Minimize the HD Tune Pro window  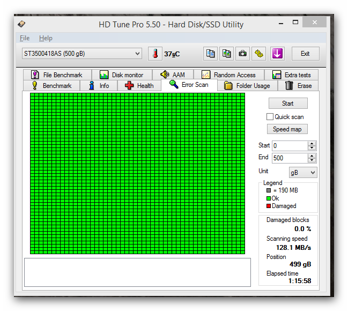point(281,23)
